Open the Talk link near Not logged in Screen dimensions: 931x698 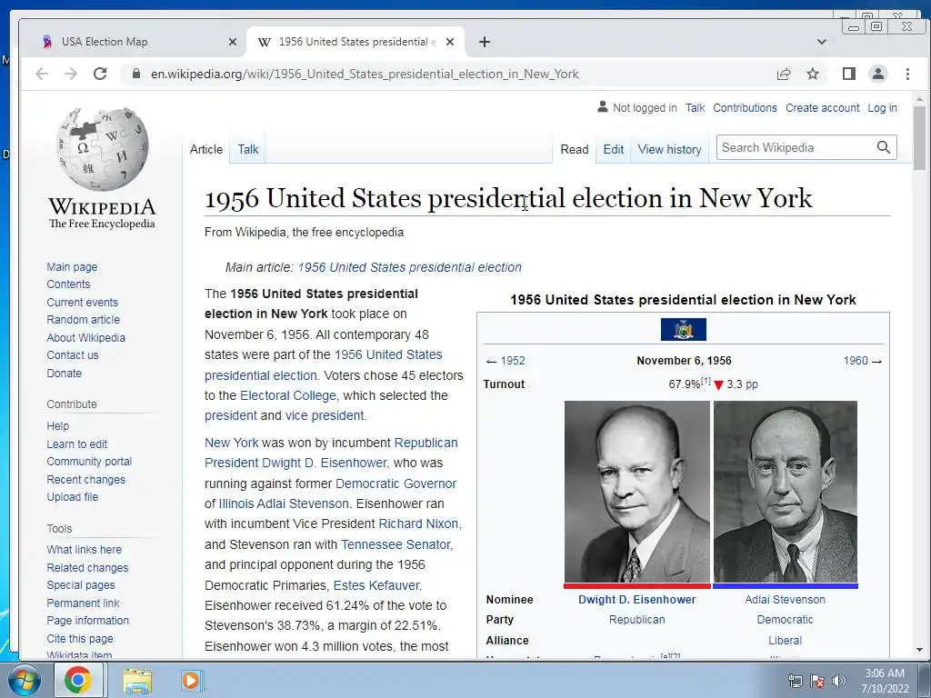click(695, 108)
